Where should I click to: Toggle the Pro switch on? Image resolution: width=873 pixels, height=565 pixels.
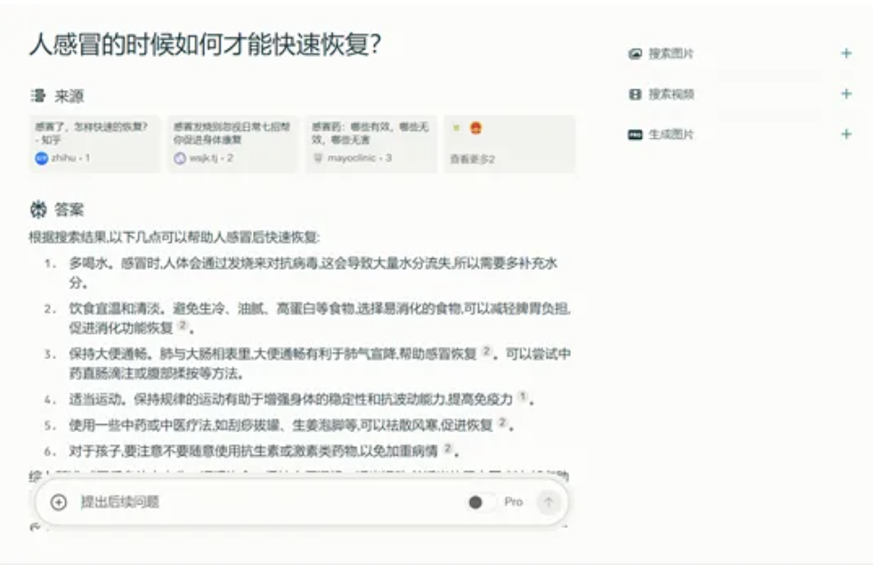point(482,502)
